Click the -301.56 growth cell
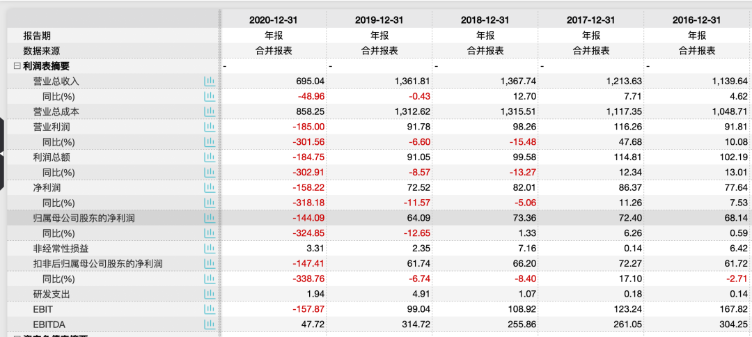The width and height of the screenshot is (752, 337). [x=309, y=142]
